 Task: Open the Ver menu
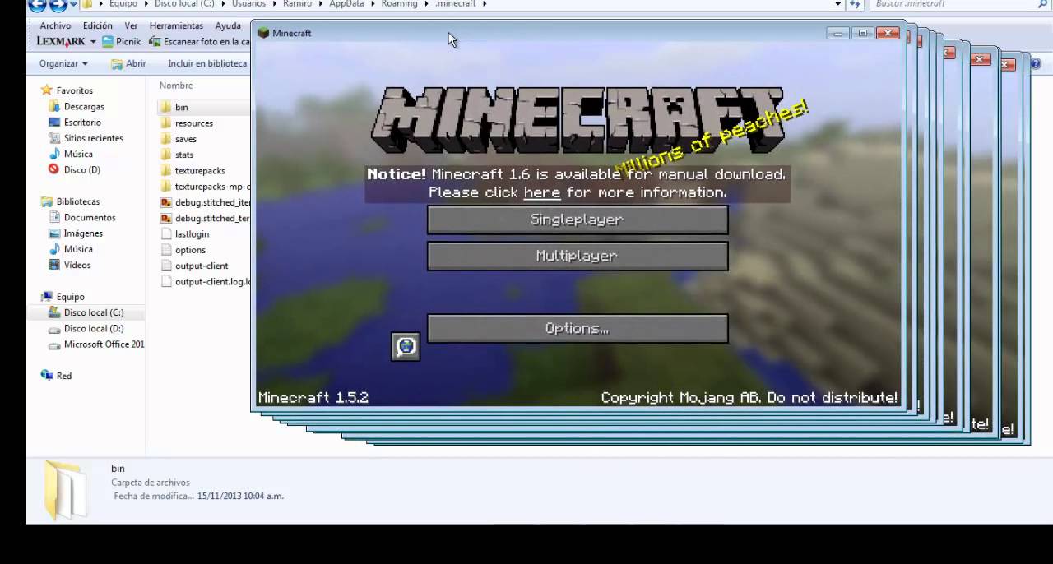click(x=131, y=26)
